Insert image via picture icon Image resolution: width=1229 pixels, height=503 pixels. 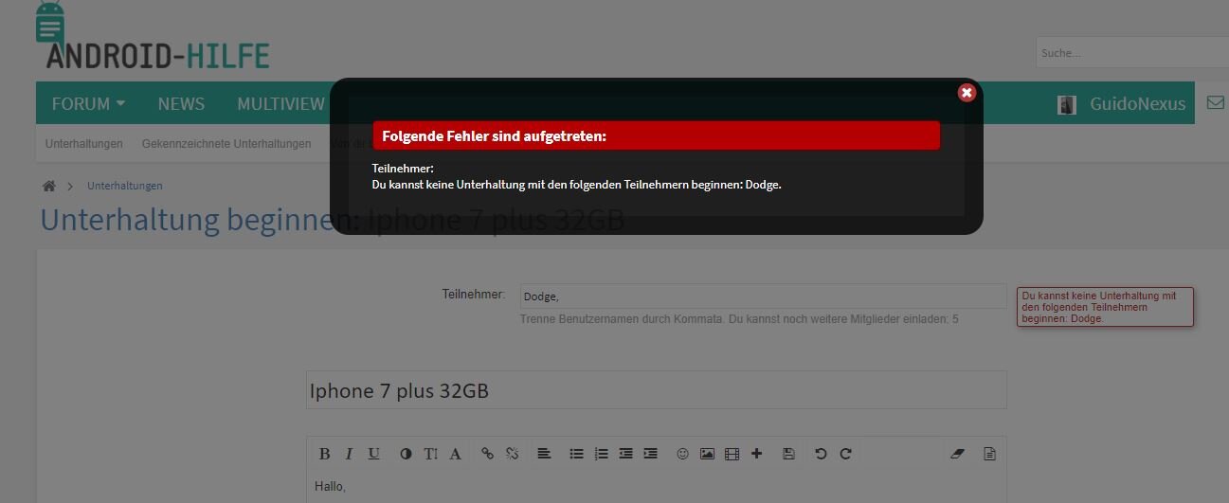[x=707, y=454]
